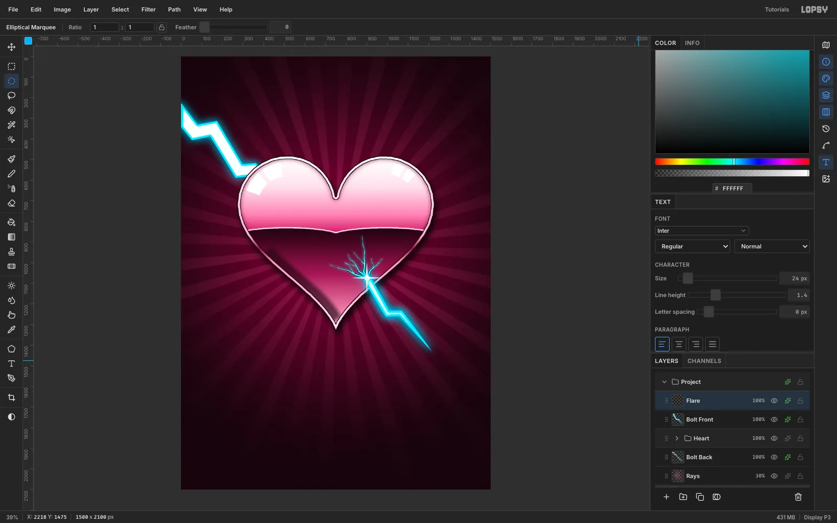This screenshot has height=523, width=837.
Task: Click the hue spectrum slider
Action: (x=732, y=162)
